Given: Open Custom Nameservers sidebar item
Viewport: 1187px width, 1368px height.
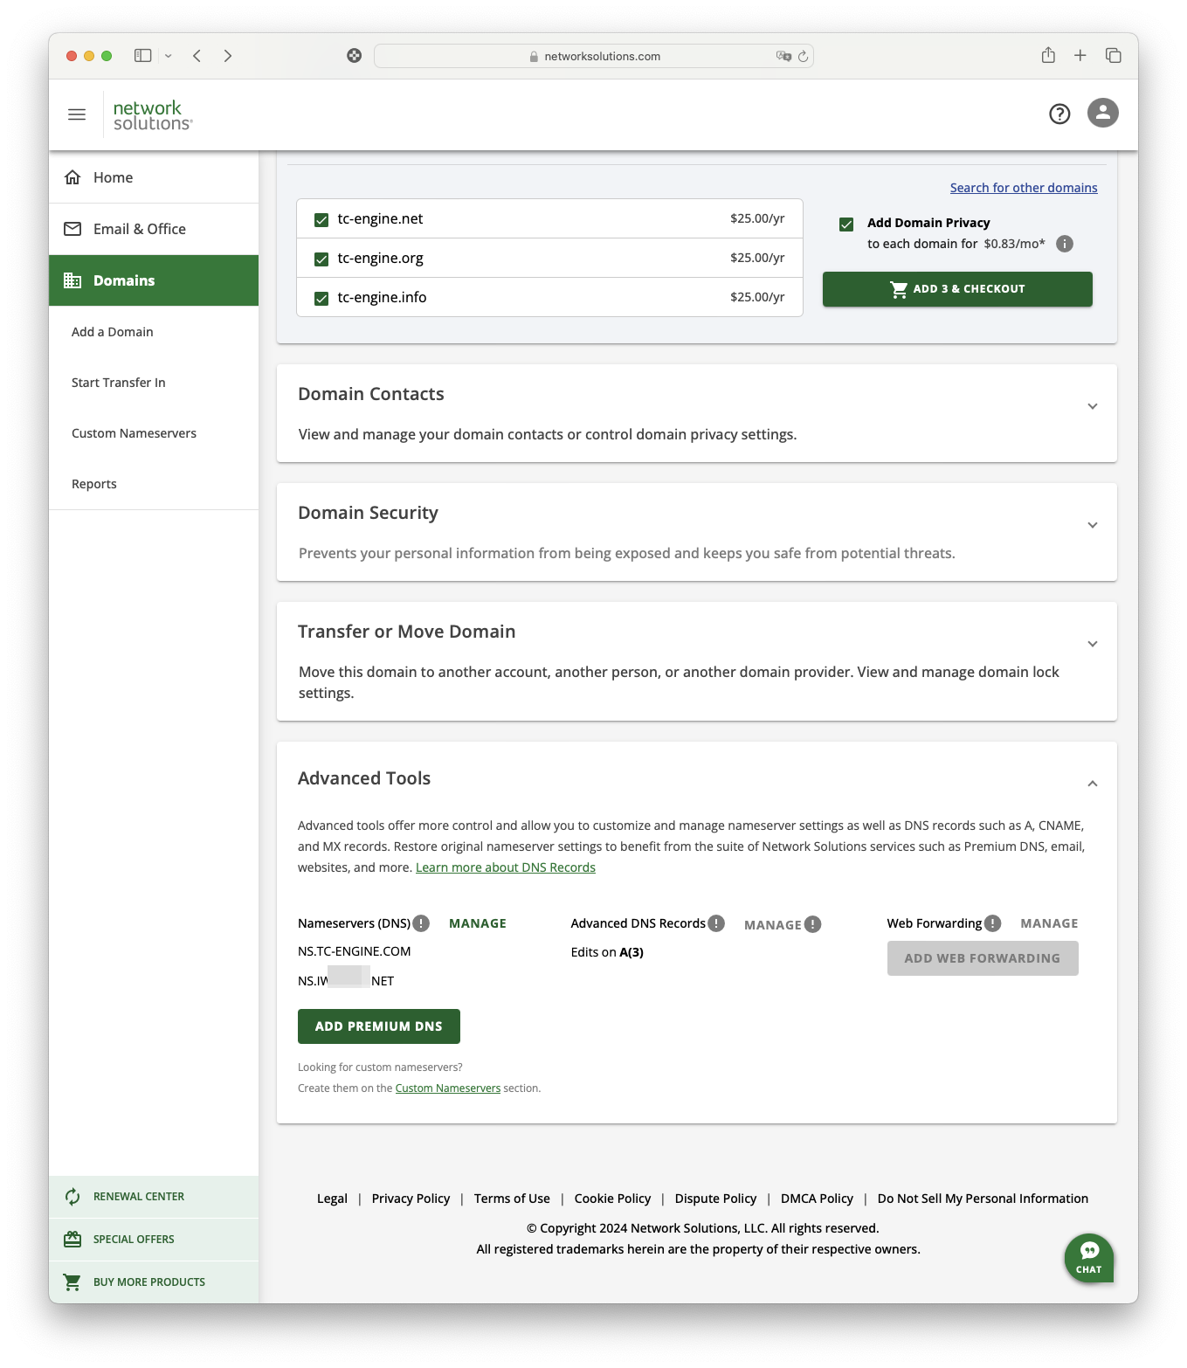Looking at the screenshot, I should point(134,433).
